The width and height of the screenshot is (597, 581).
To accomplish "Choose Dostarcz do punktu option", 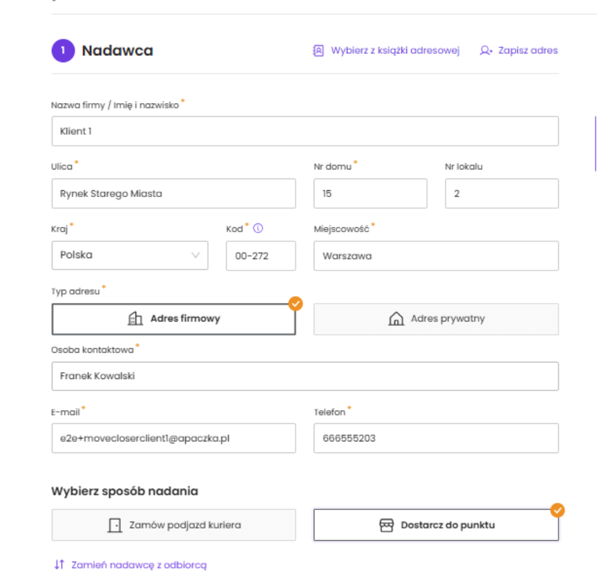I will (436, 525).
